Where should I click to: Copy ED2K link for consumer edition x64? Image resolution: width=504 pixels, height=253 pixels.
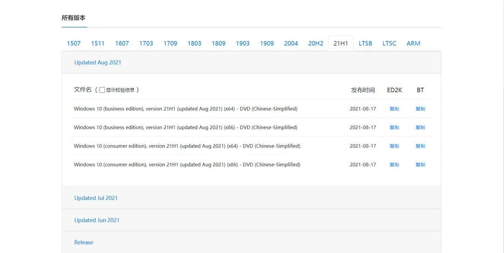[394, 146]
